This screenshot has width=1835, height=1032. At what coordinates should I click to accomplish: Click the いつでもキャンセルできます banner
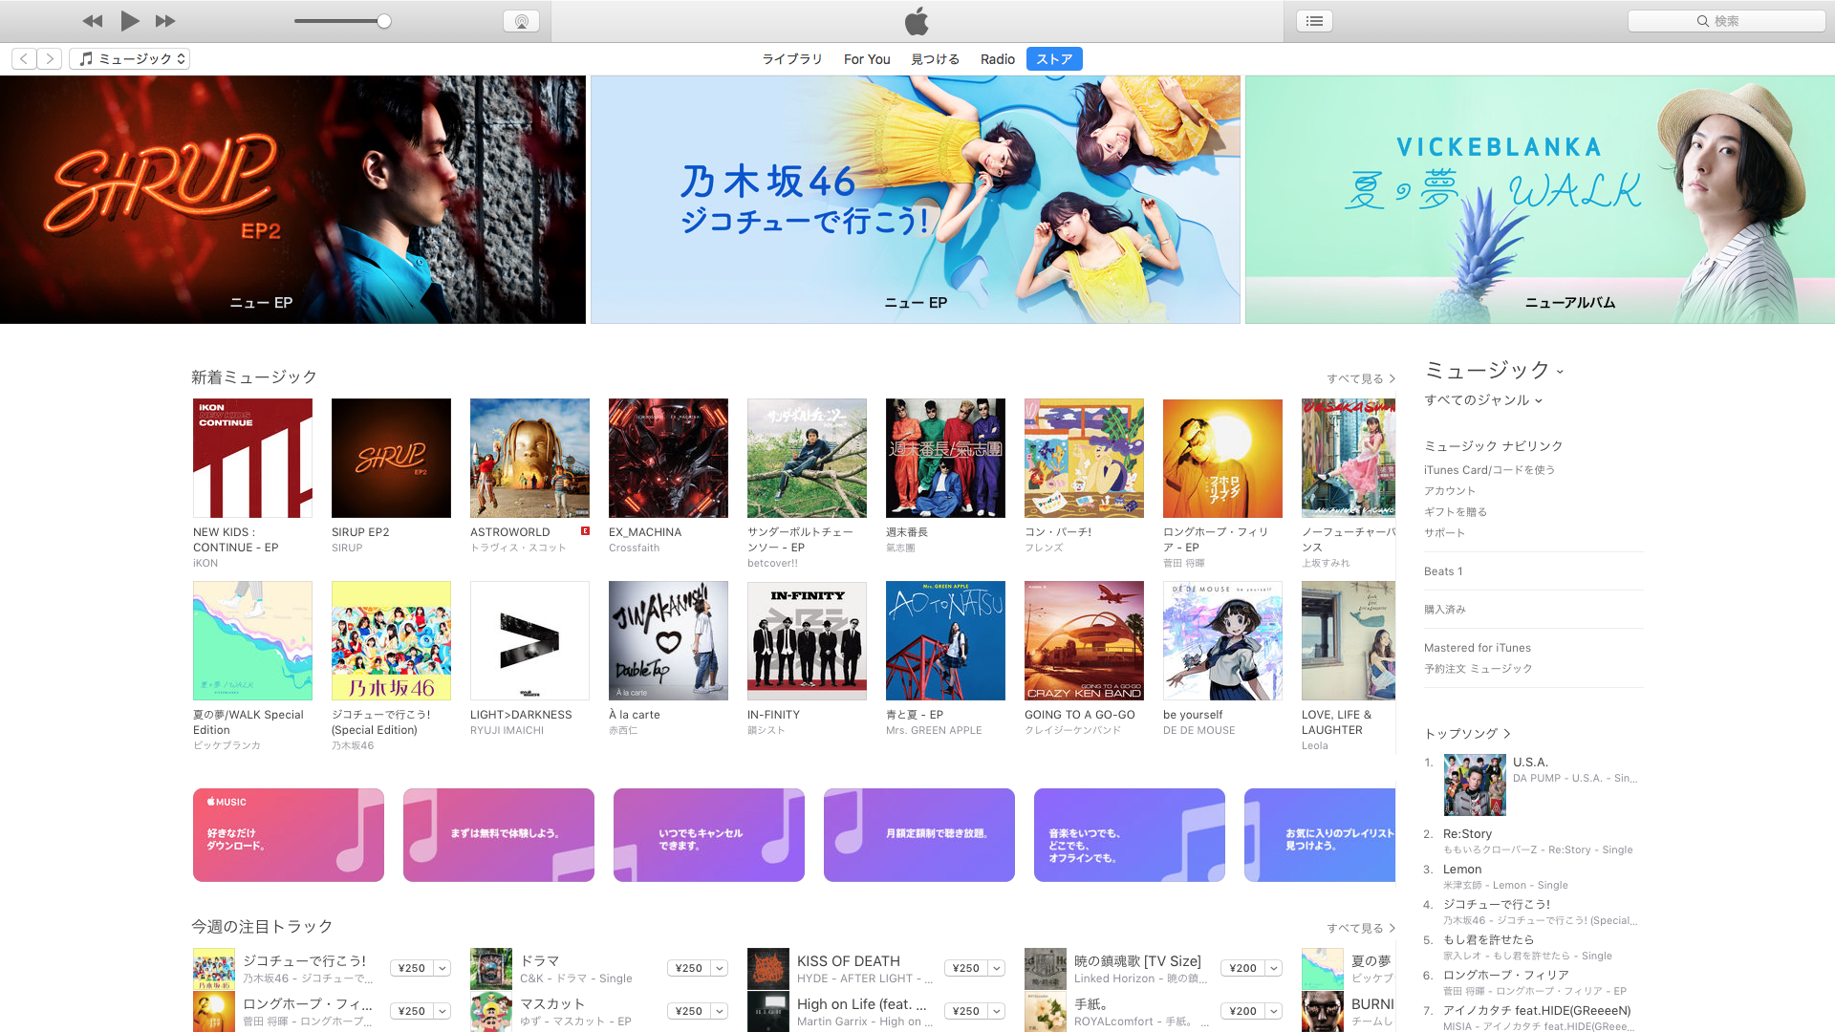tap(709, 834)
